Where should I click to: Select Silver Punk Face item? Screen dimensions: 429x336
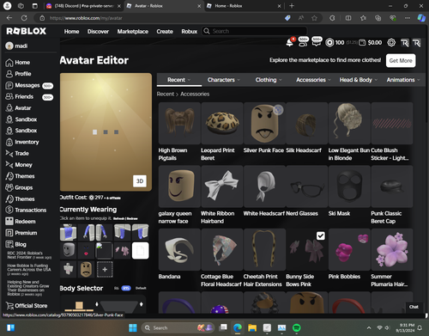(264, 123)
